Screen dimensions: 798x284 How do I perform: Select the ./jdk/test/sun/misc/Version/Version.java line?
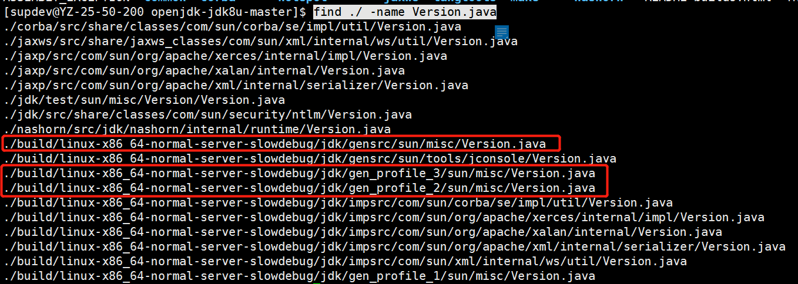(144, 100)
